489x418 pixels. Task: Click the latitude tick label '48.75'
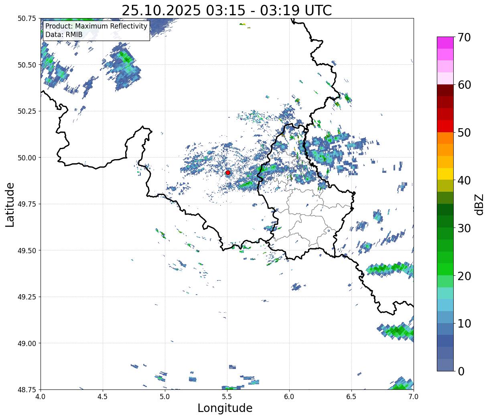pyautogui.click(x=27, y=389)
